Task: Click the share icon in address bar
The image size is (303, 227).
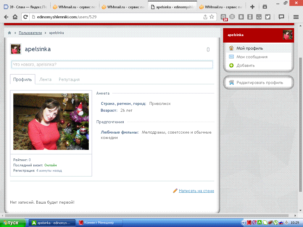Action: [205, 17]
